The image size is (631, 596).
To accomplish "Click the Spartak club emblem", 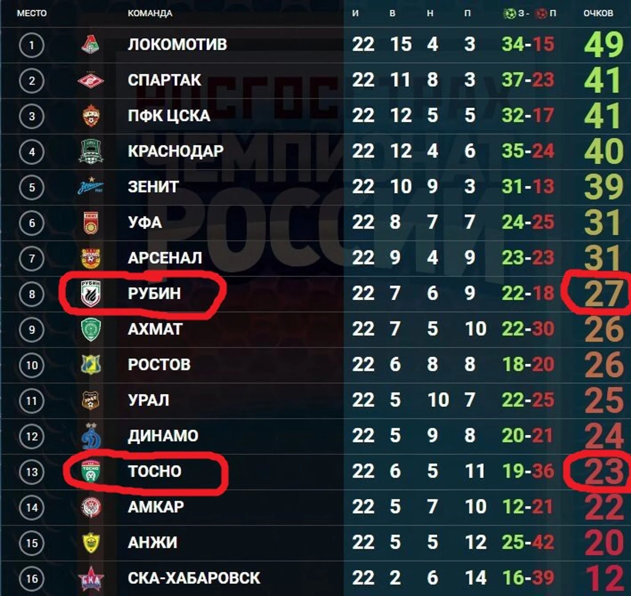I will pyautogui.click(x=91, y=80).
